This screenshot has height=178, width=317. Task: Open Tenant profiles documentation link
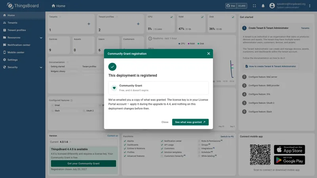pyautogui.click(x=89, y=66)
